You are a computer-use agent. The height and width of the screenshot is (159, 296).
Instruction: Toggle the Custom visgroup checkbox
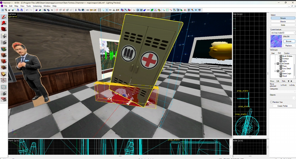tap(278, 71)
